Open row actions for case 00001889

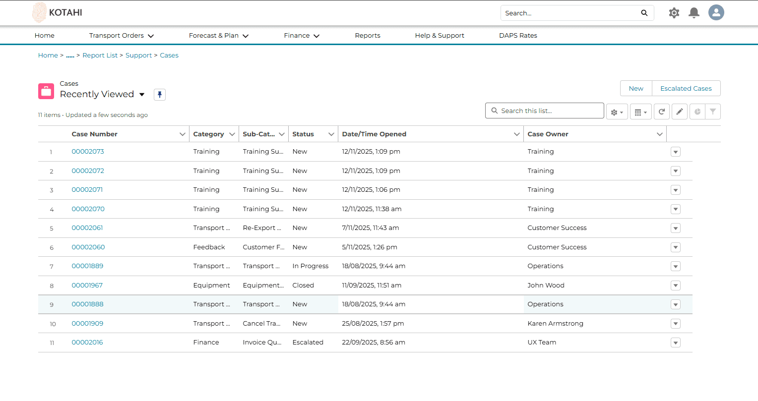click(x=676, y=267)
